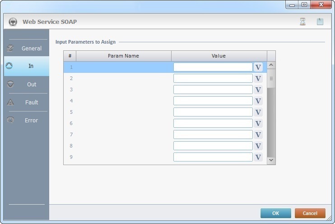Open variable picker for row 7

258,134
